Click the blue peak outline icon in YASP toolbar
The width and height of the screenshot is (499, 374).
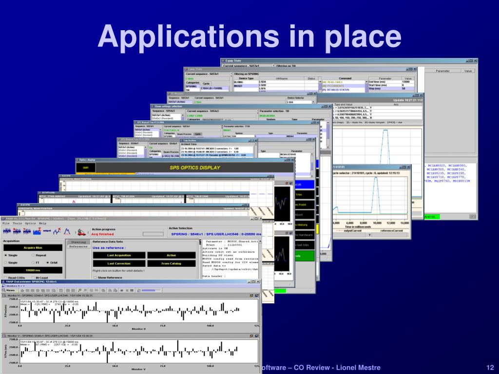click(67, 231)
